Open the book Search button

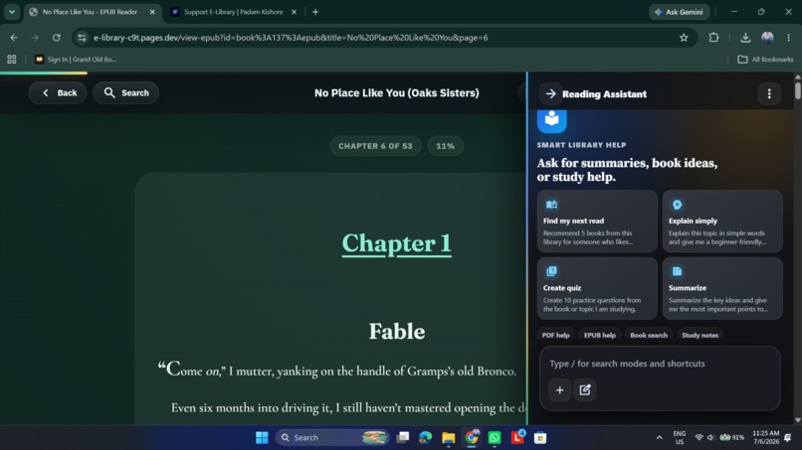(x=125, y=93)
